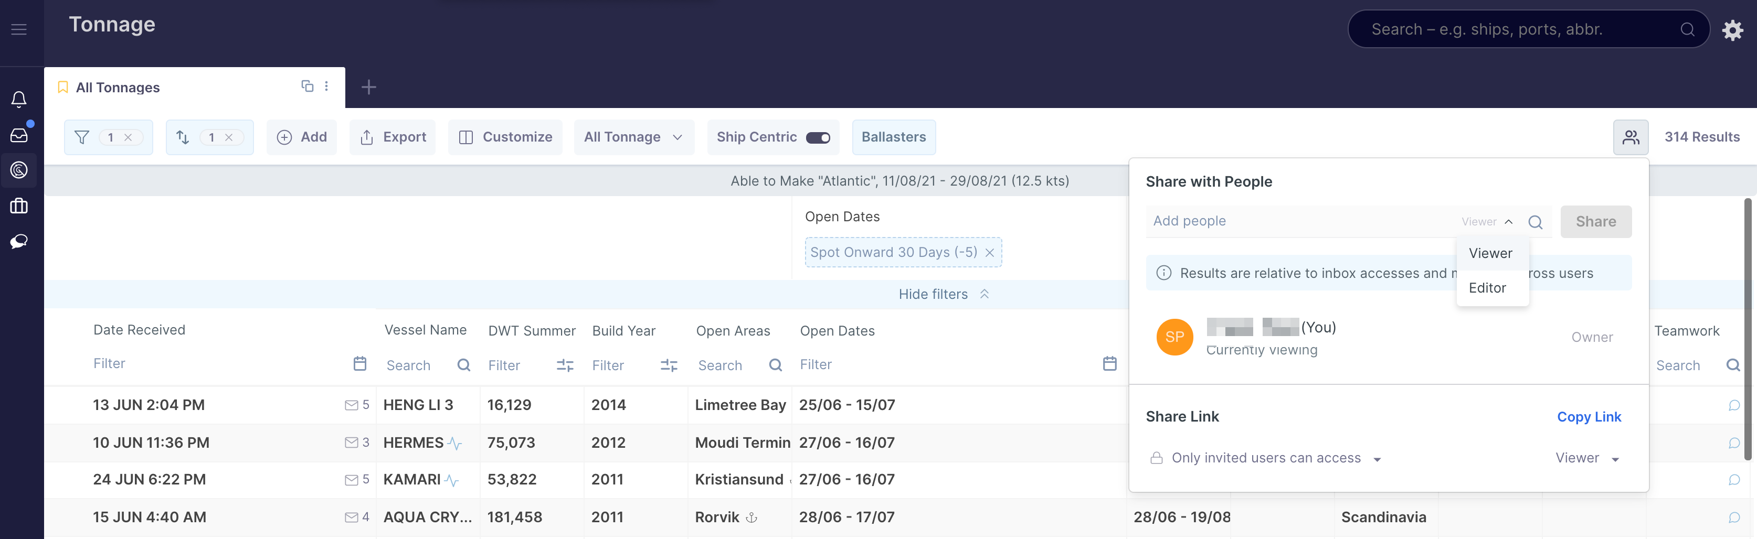Open the chat bubbles sidebar icon
1757x539 pixels.
pyautogui.click(x=19, y=241)
